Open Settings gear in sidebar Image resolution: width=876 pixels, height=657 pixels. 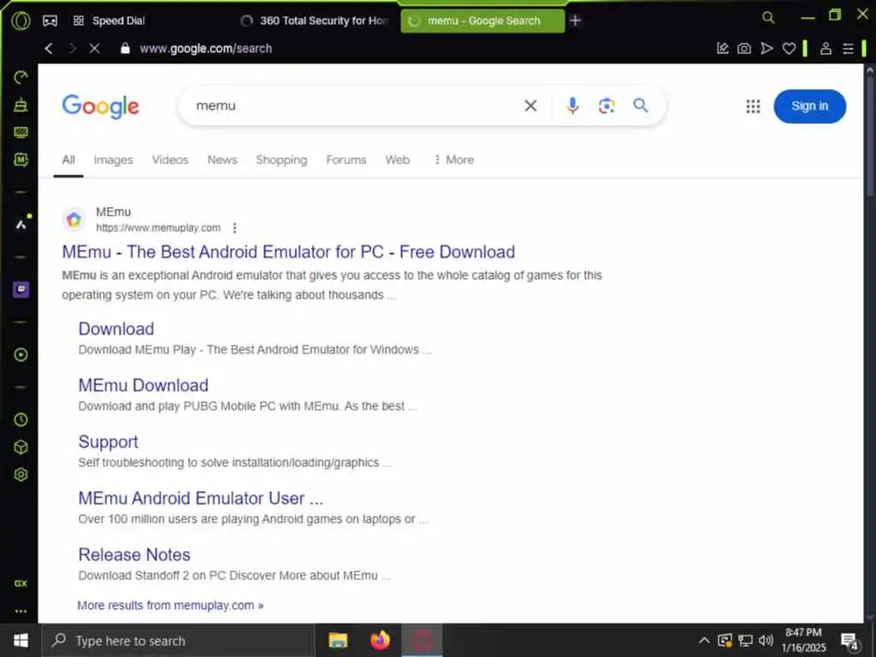[x=21, y=474]
